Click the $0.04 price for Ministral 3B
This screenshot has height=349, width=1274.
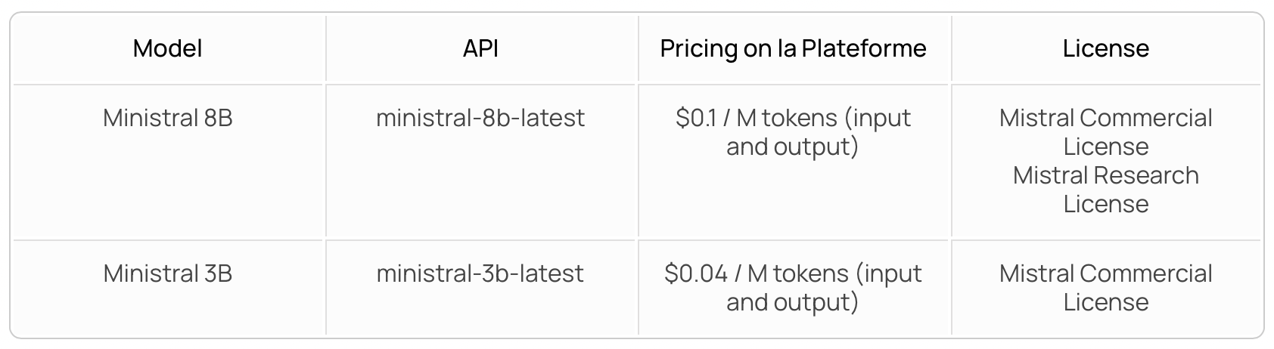(x=696, y=273)
